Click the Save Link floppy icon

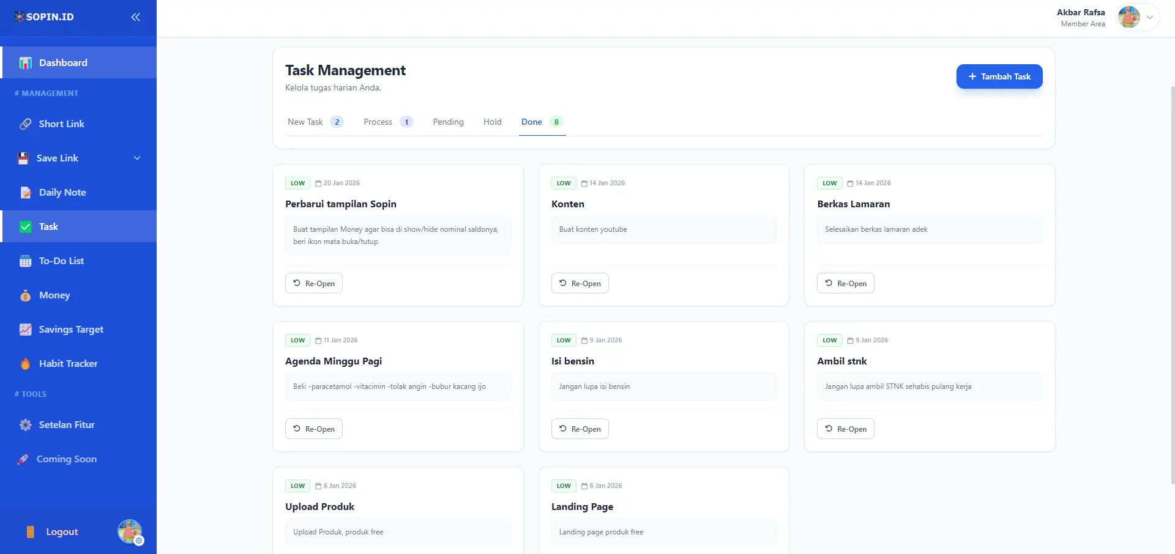pyautogui.click(x=23, y=158)
